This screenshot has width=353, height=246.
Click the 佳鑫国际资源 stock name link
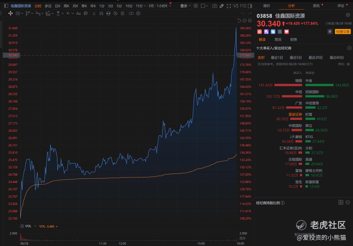(21, 6)
